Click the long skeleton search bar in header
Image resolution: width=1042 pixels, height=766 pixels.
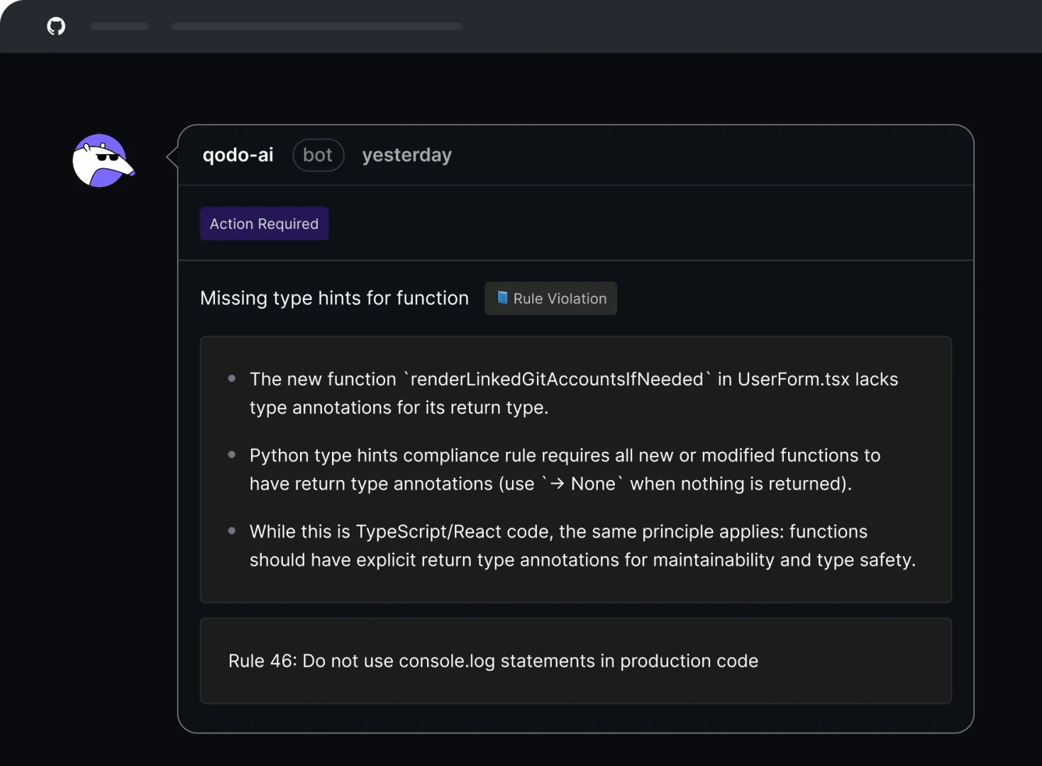(x=316, y=26)
